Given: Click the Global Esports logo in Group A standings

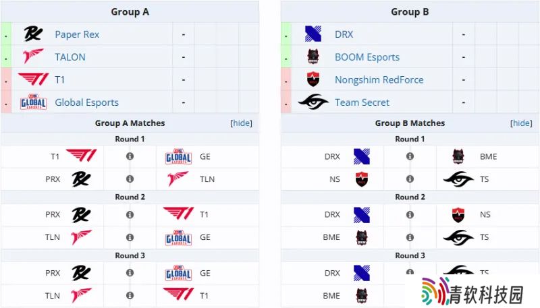Looking at the screenshot, I should tap(33, 102).
